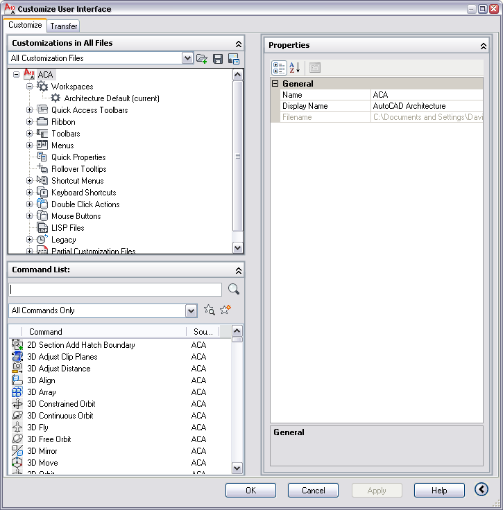Click the create new command star icon
Image resolution: width=503 pixels, height=510 pixels.
tap(225, 309)
